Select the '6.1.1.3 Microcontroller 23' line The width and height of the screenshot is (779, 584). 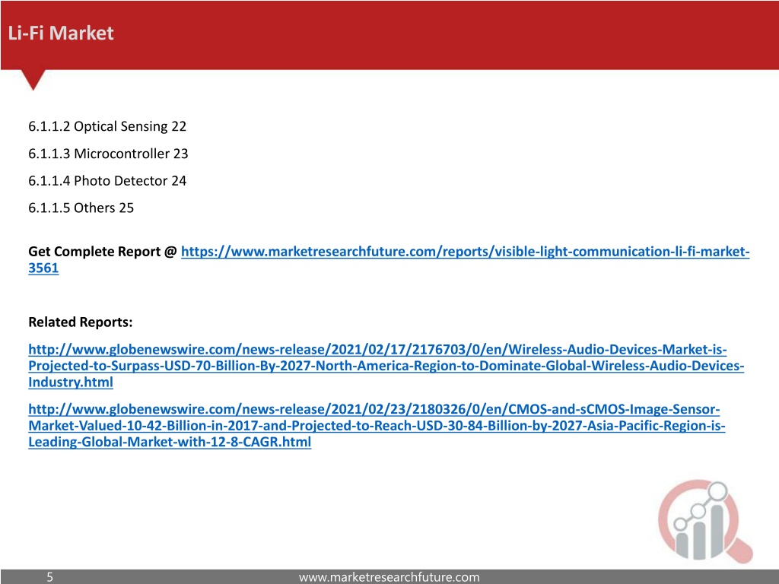click(108, 154)
